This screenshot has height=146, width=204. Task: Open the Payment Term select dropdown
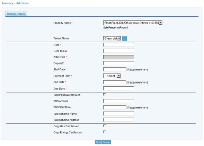click(112, 76)
